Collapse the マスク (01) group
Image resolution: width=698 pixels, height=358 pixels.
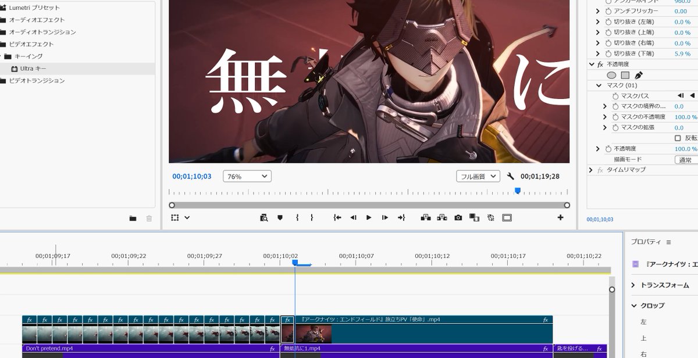coord(599,85)
